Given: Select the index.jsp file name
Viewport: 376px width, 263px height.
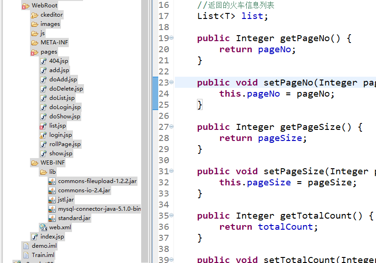Looking at the screenshot, I should tap(52, 237).
